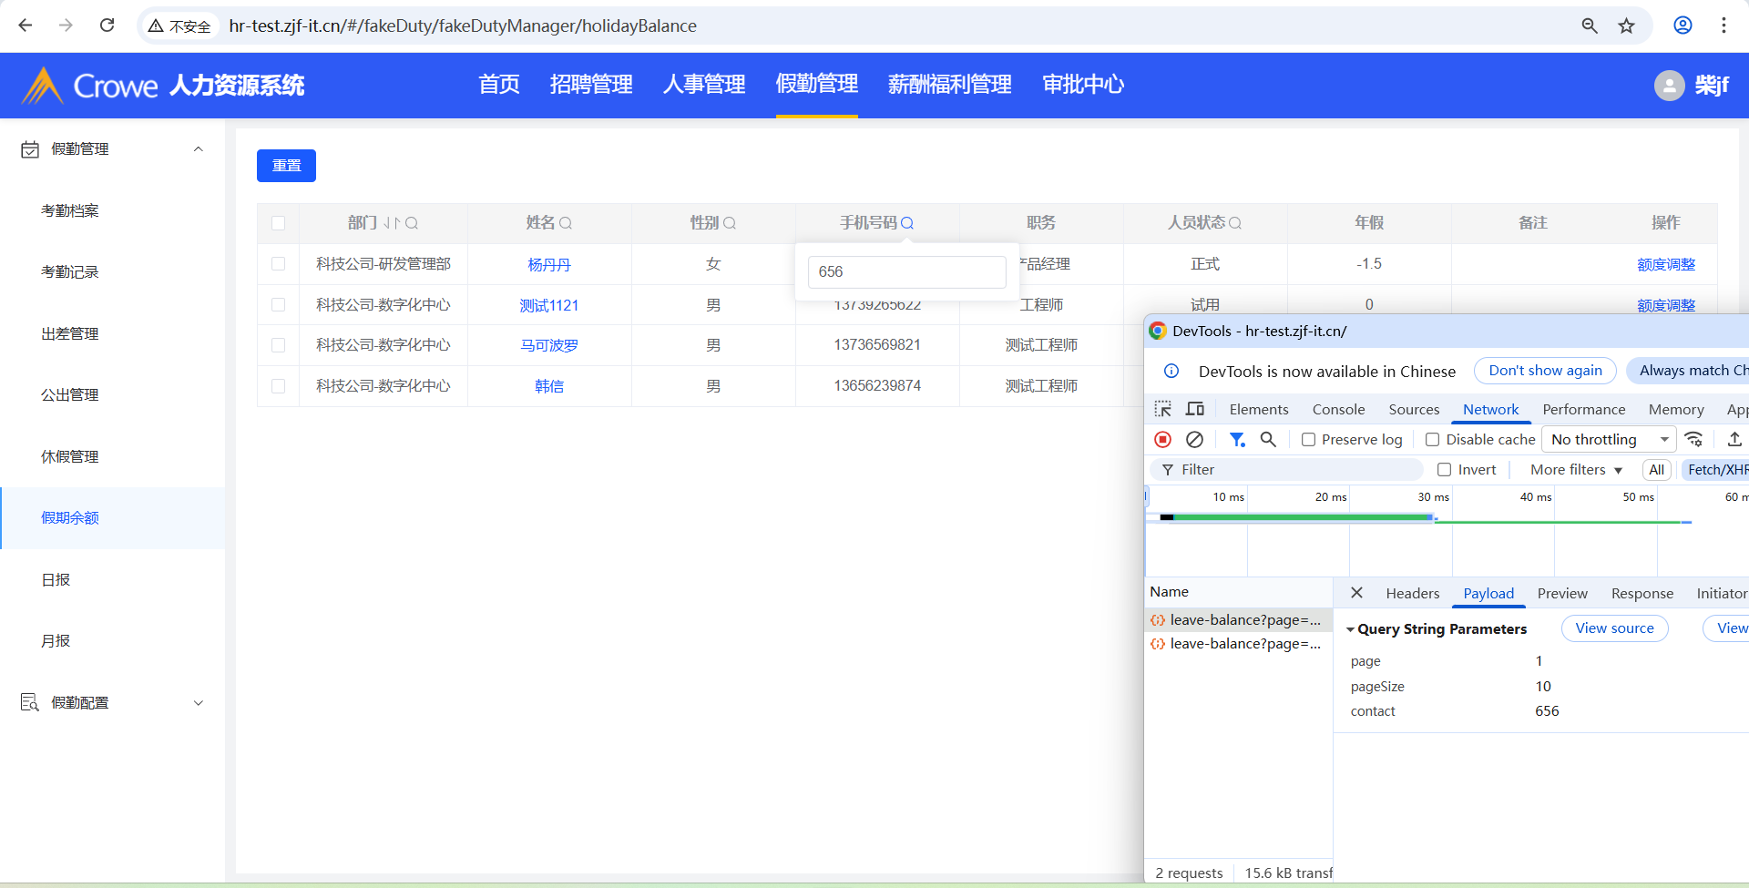1749x888 pixels.
Task: Click the search icon beside 姓名 column
Action: coord(566,223)
